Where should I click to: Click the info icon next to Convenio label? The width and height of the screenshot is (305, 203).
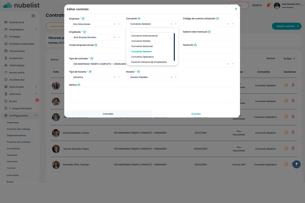pos(139,19)
